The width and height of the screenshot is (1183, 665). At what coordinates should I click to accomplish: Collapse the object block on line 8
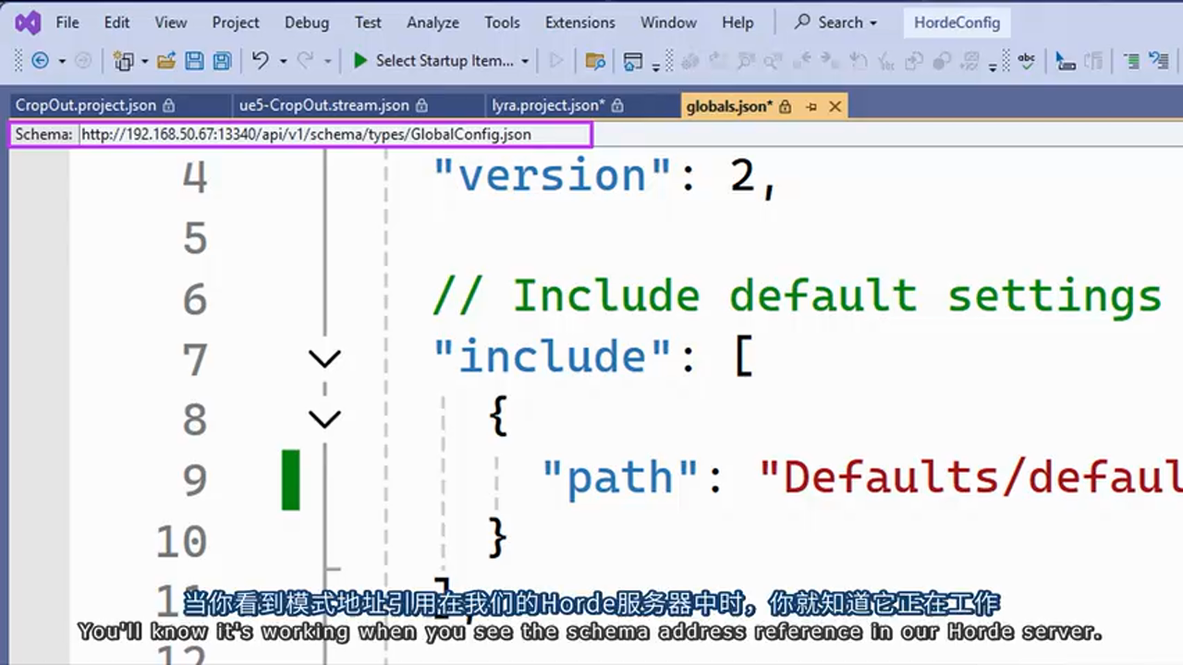pos(324,419)
